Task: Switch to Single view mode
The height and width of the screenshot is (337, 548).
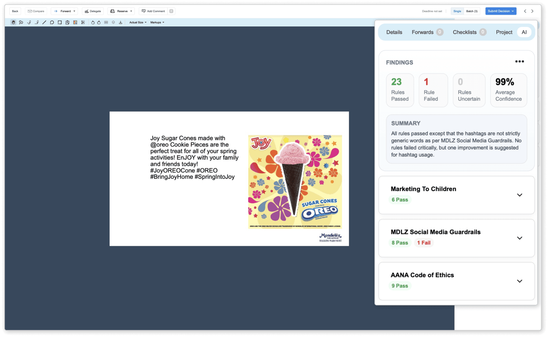Action: tap(457, 11)
